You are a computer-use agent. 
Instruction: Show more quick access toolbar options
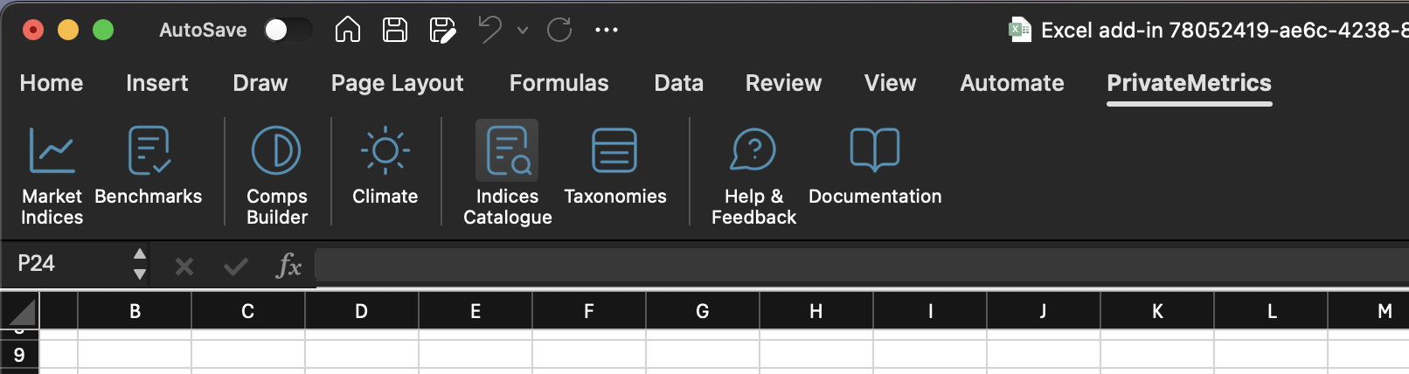[x=606, y=31]
